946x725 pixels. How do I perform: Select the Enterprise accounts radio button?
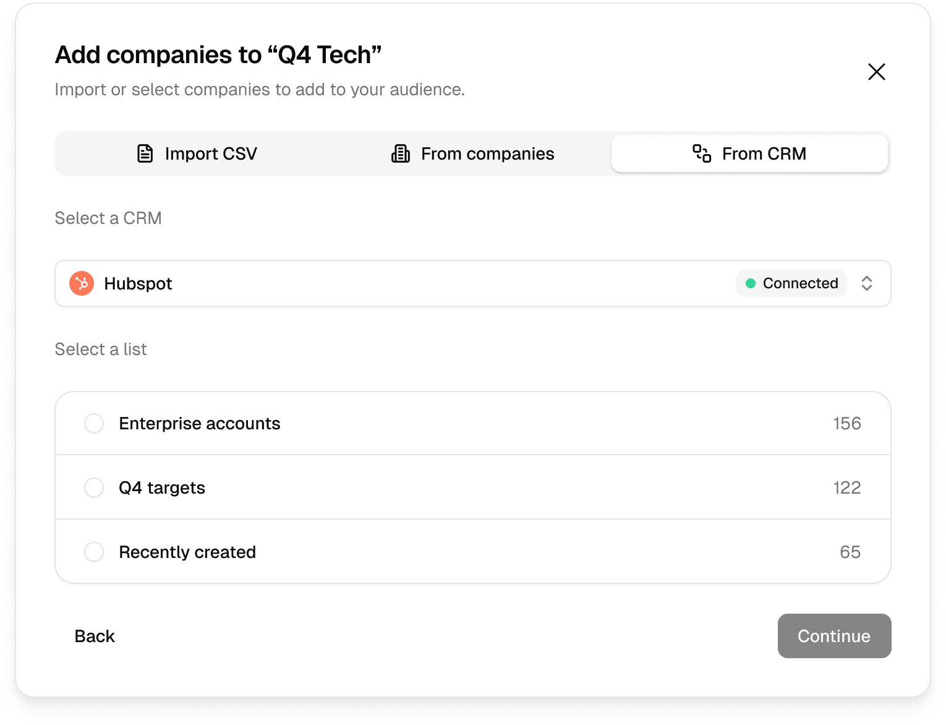(94, 423)
